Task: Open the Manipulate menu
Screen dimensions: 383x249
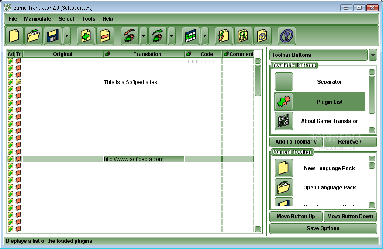Action: 38,19
